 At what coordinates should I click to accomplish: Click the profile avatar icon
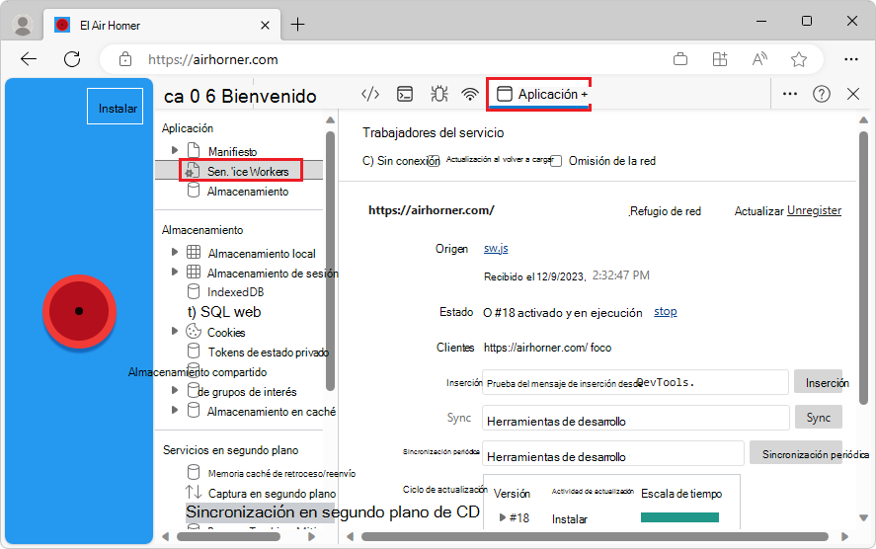[23, 25]
